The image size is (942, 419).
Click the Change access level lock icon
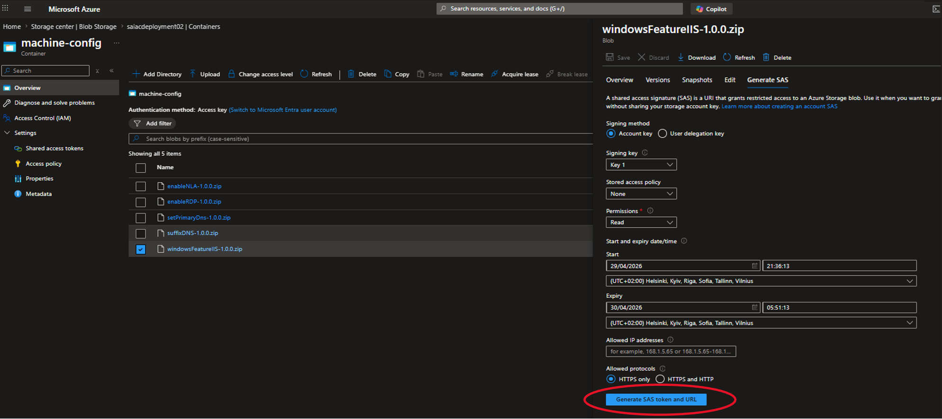[x=232, y=74]
